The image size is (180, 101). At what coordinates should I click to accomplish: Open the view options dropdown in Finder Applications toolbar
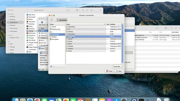(x=78, y=10)
